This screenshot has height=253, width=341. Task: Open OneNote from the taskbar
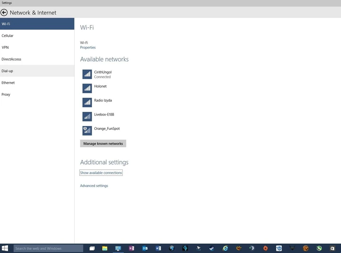click(131, 248)
